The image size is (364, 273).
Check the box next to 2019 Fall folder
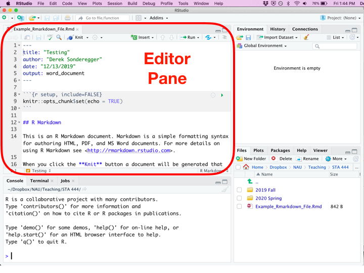click(239, 190)
